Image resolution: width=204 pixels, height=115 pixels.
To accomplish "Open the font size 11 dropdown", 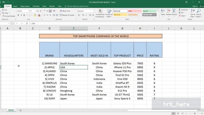I will pos(35,11).
